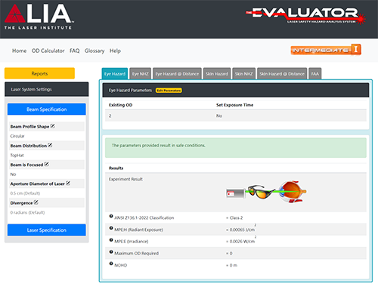Click the Intermediate level badge
This screenshot has width=378, height=287.
coord(326,50)
